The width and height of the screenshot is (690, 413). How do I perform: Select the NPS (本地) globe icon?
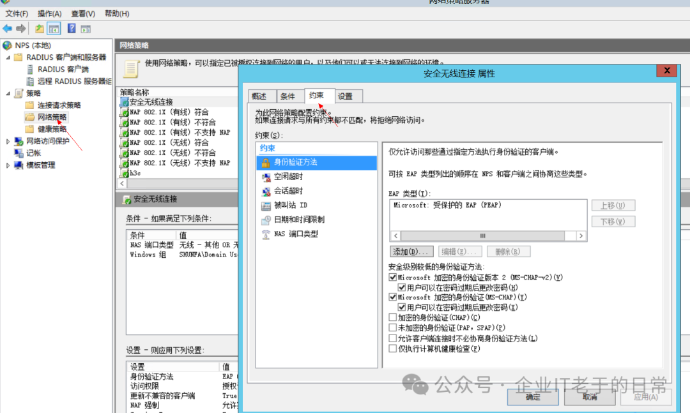tap(7, 45)
